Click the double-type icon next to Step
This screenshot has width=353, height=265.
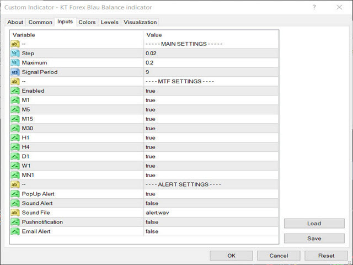pyautogui.click(x=15, y=54)
